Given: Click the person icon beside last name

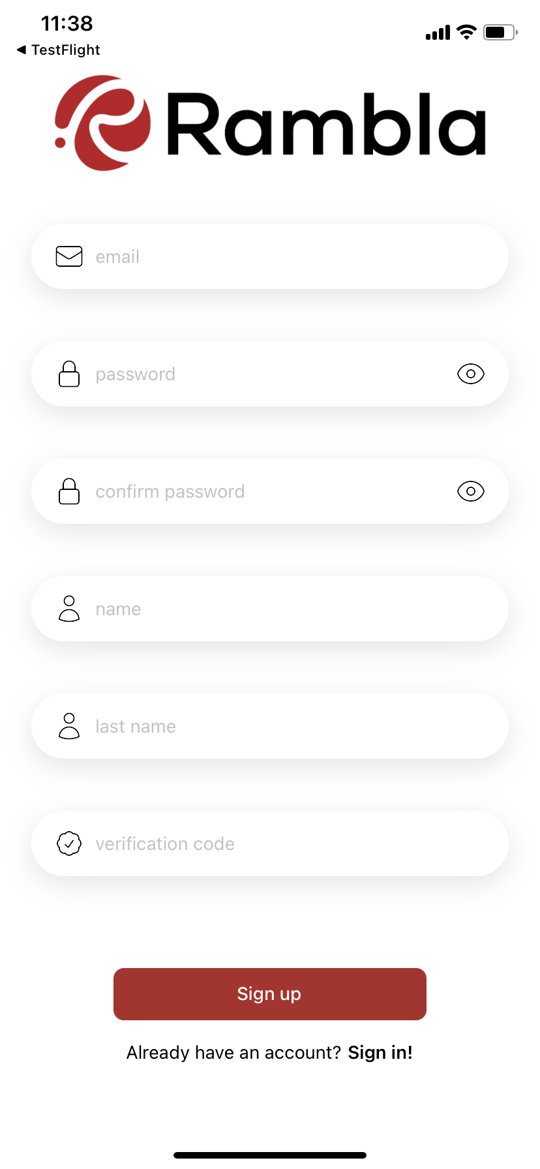Looking at the screenshot, I should click(69, 726).
